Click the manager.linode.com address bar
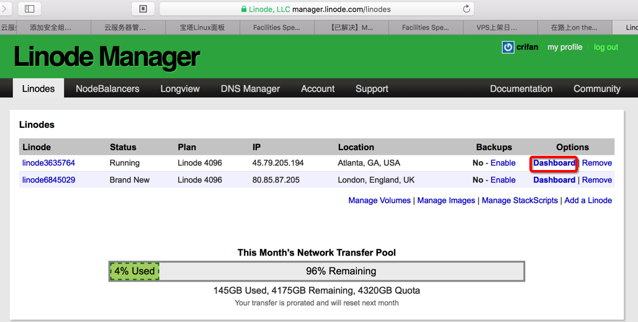This screenshot has height=322, width=638. pyautogui.click(x=317, y=9)
